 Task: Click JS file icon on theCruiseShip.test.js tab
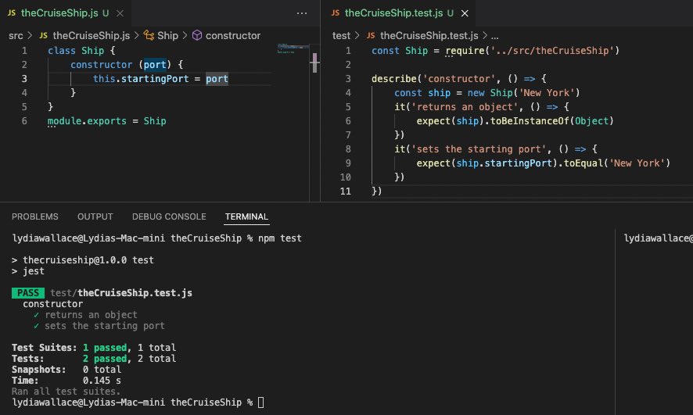(336, 13)
